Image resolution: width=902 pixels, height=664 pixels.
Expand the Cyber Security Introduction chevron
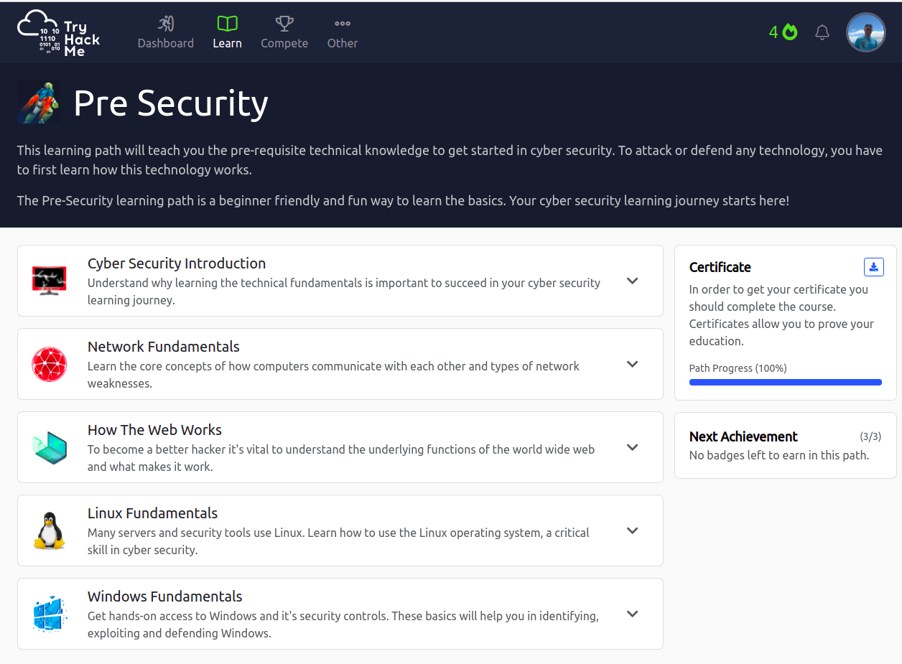pyautogui.click(x=633, y=281)
